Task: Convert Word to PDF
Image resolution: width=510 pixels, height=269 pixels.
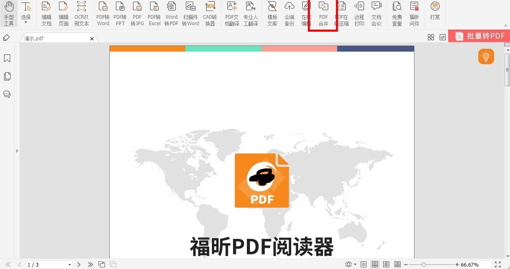Action: pos(171,14)
